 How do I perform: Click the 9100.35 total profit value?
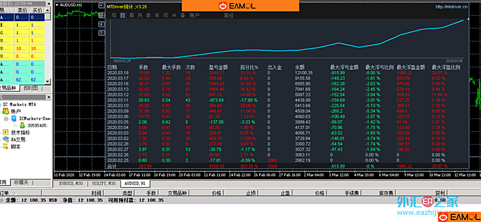point(217,166)
